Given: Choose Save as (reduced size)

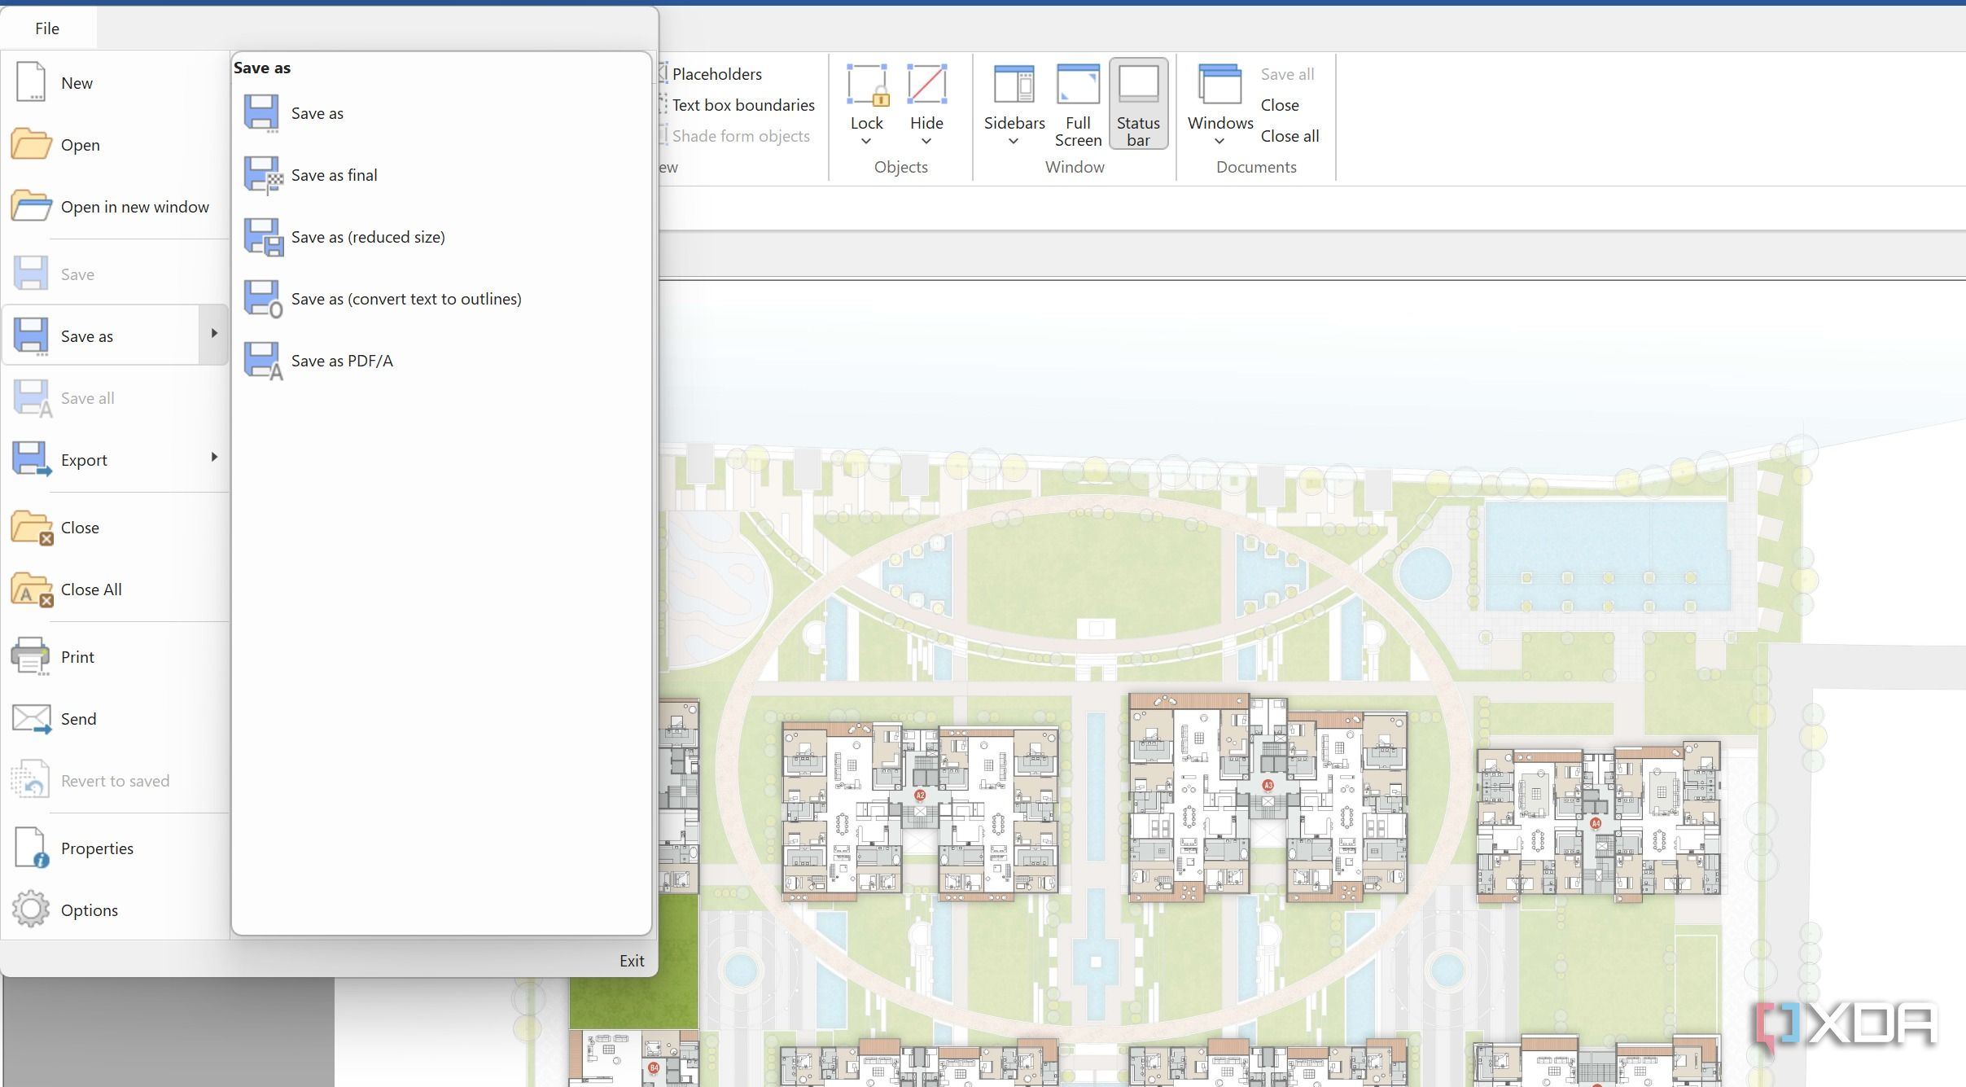Looking at the screenshot, I should (441, 237).
